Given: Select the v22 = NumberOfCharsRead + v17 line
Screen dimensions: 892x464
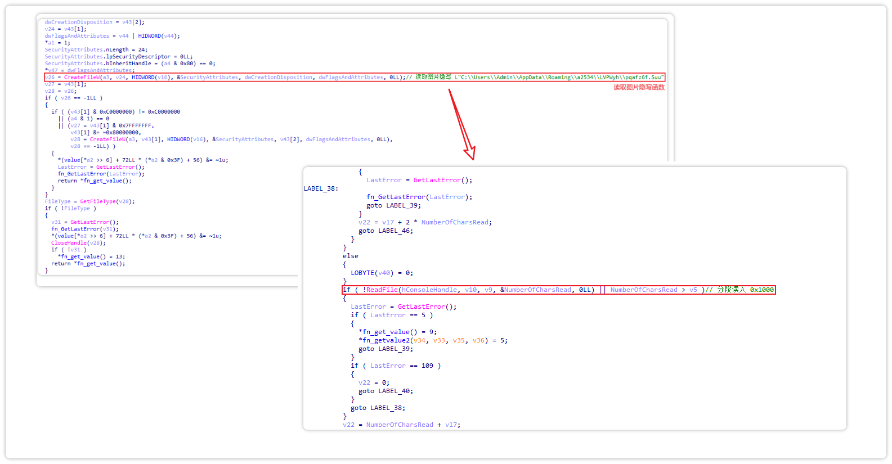Looking at the screenshot, I should click(x=401, y=425).
